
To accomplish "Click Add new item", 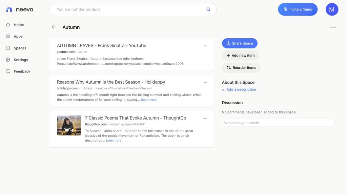I will [x=241, y=55].
